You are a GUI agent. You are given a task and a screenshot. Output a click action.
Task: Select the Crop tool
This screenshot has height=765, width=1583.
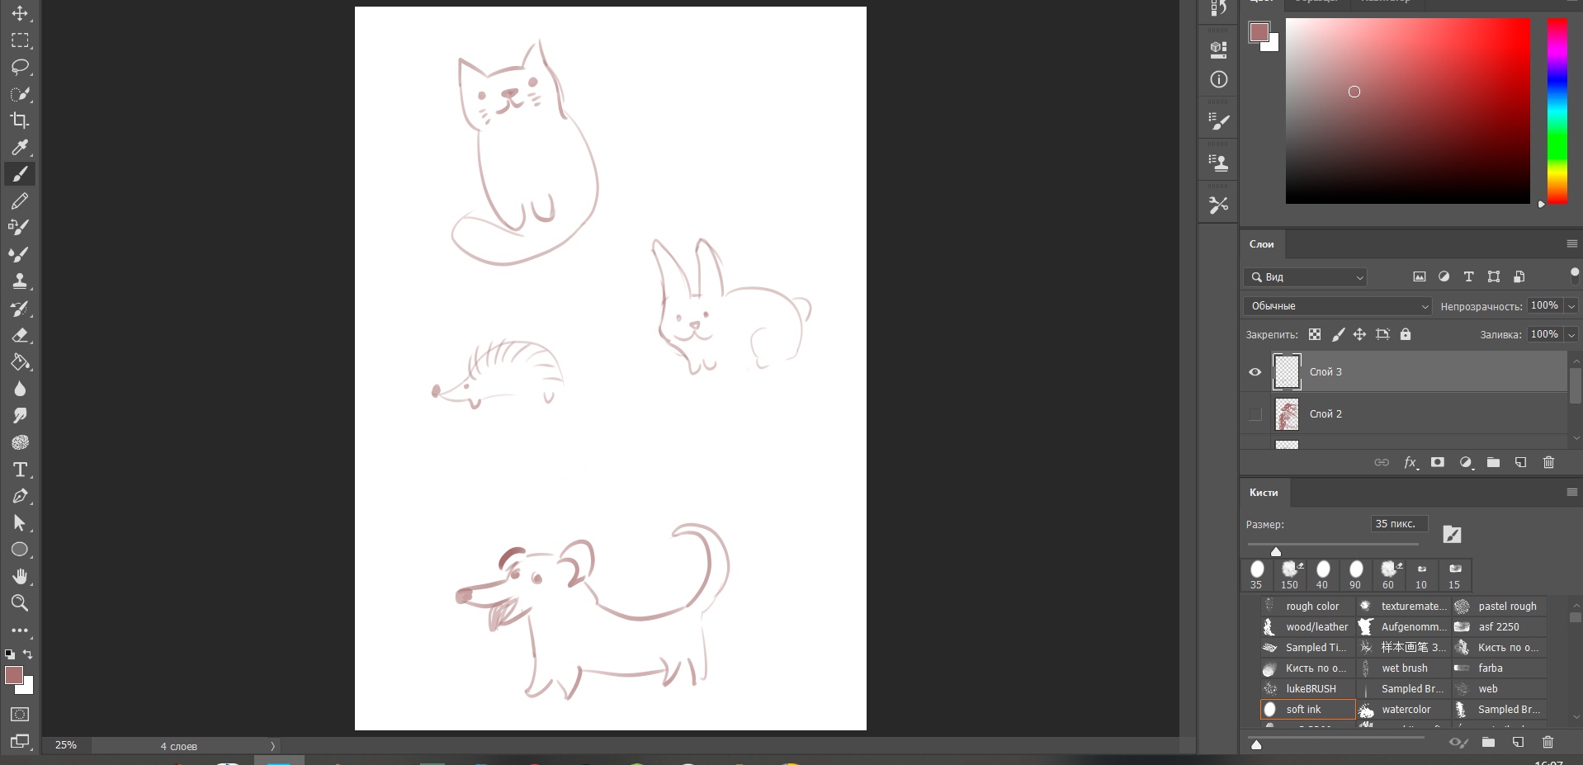pyautogui.click(x=20, y=120)
